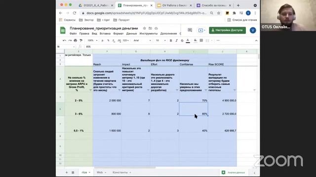Open the Файл menu
316x177 pixels.
pos(73,33)
